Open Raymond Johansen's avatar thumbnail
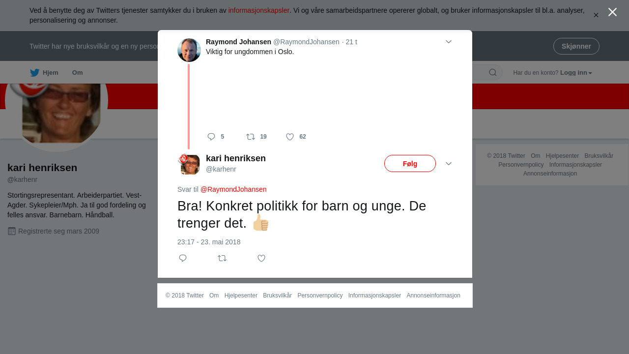The height and width of the screenshot is (354, 629). [189, 50]
